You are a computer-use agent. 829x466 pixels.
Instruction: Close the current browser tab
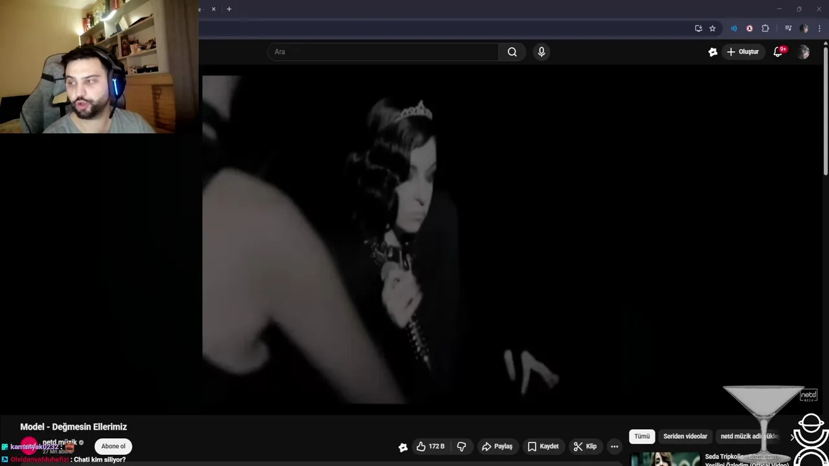coord(214,9)
